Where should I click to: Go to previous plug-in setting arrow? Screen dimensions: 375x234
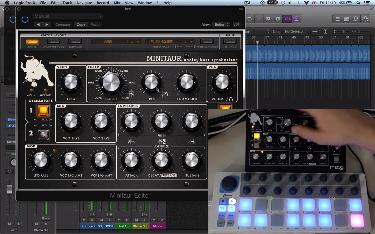tap(38, 25)
